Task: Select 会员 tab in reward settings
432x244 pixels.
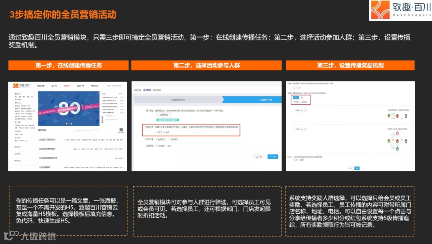Action: [x=302, y=98]
